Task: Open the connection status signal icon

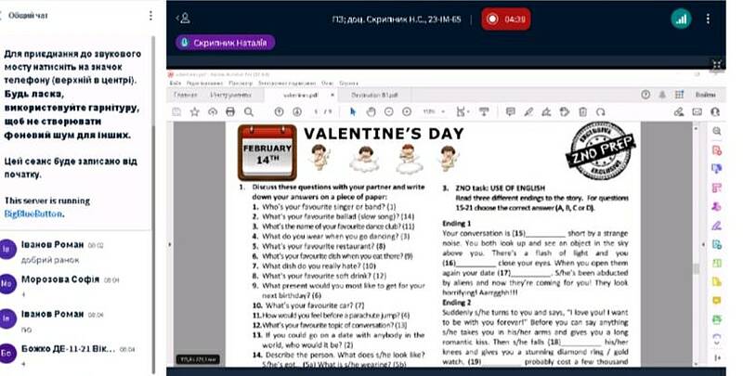Action: pos(681,18)
